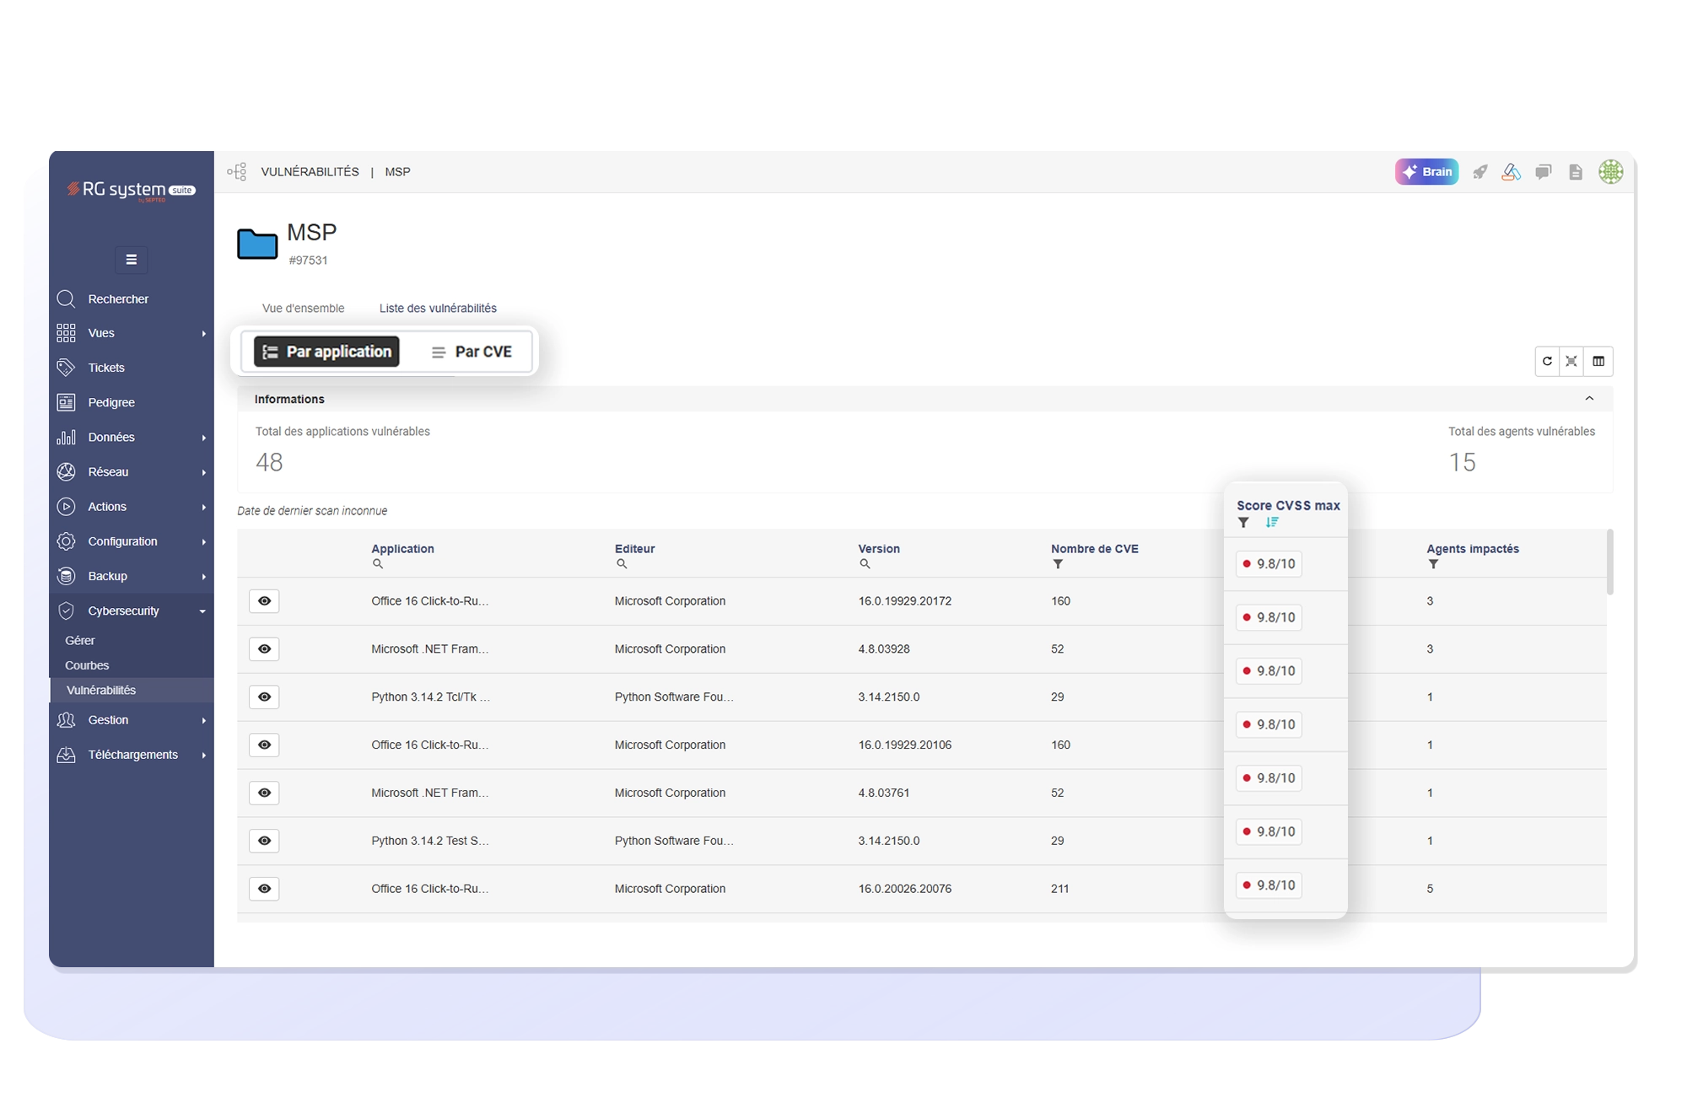This screenshot has width=1687, height=1119.
Task: Click the Nombre de CVE column header
Action: pos(1095,548)
